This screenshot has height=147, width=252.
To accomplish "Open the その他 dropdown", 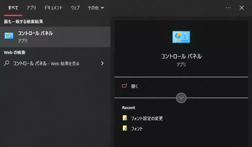I will pos(96,8).
